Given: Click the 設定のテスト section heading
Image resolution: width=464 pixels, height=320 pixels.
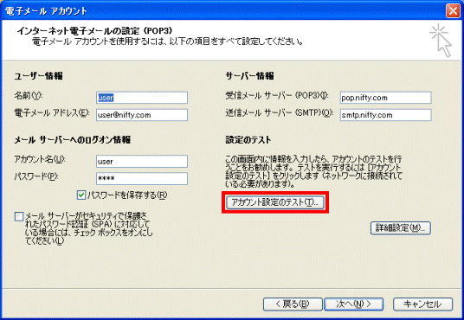Looking at the screenshot, I should [248, 139].
